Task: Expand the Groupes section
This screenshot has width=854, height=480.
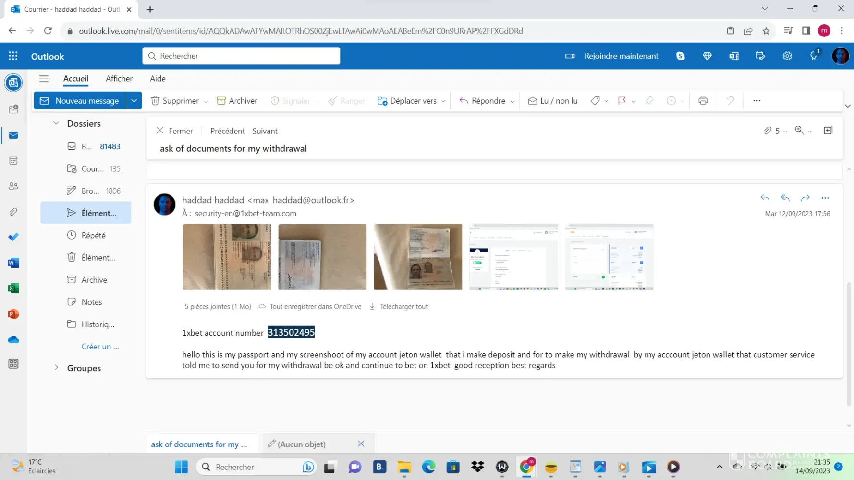Action: pos(56,368)
